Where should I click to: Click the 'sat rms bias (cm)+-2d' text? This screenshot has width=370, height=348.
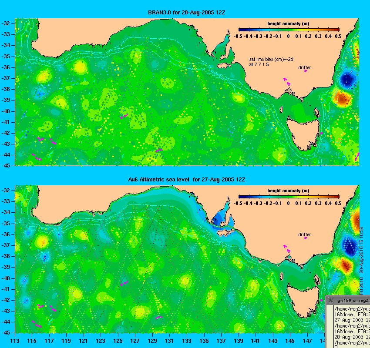[271, 60]
